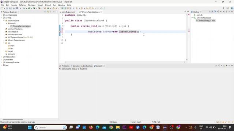Screen dimensions: 234x131
Task: Open File Explorer from the taskbar
Action: click(118, 127)
